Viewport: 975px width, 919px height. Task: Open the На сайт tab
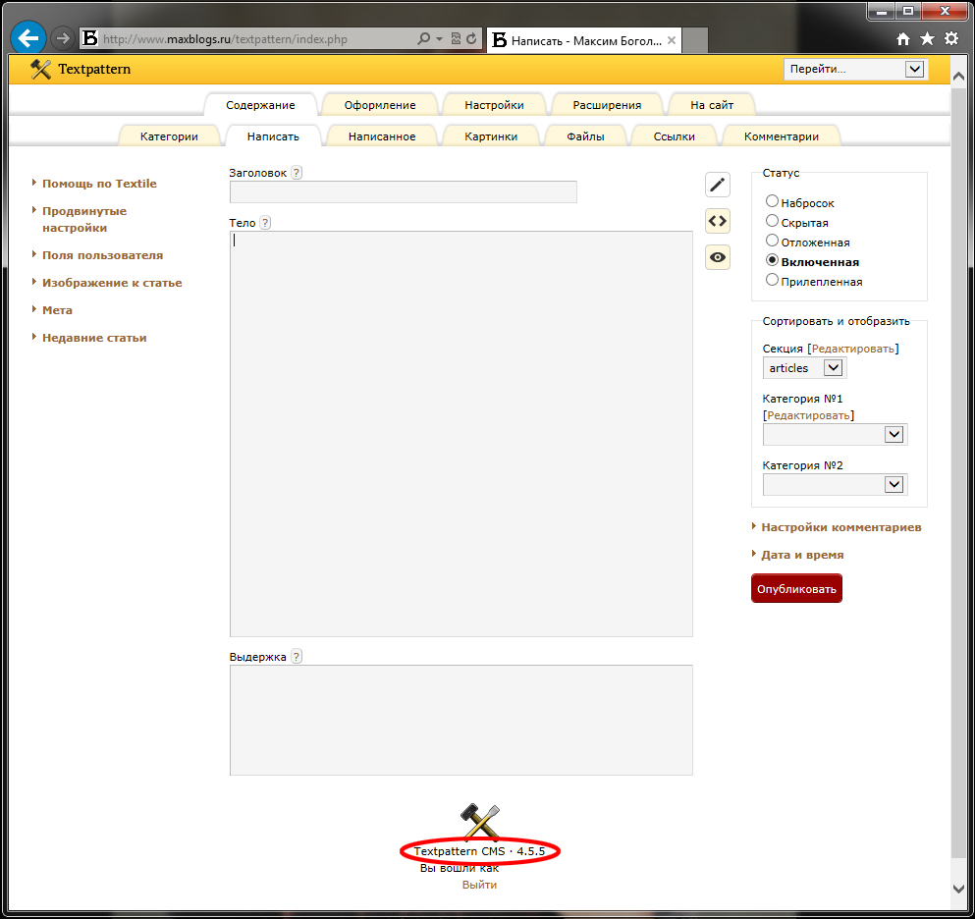pyautogui.click(x=712, y=105)
